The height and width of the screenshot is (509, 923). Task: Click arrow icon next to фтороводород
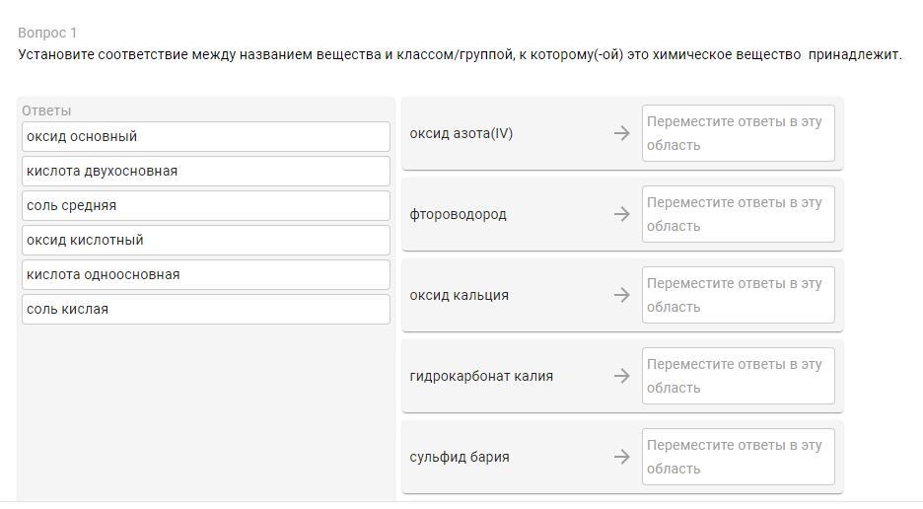pyautogui.click(x=621, y=214)
